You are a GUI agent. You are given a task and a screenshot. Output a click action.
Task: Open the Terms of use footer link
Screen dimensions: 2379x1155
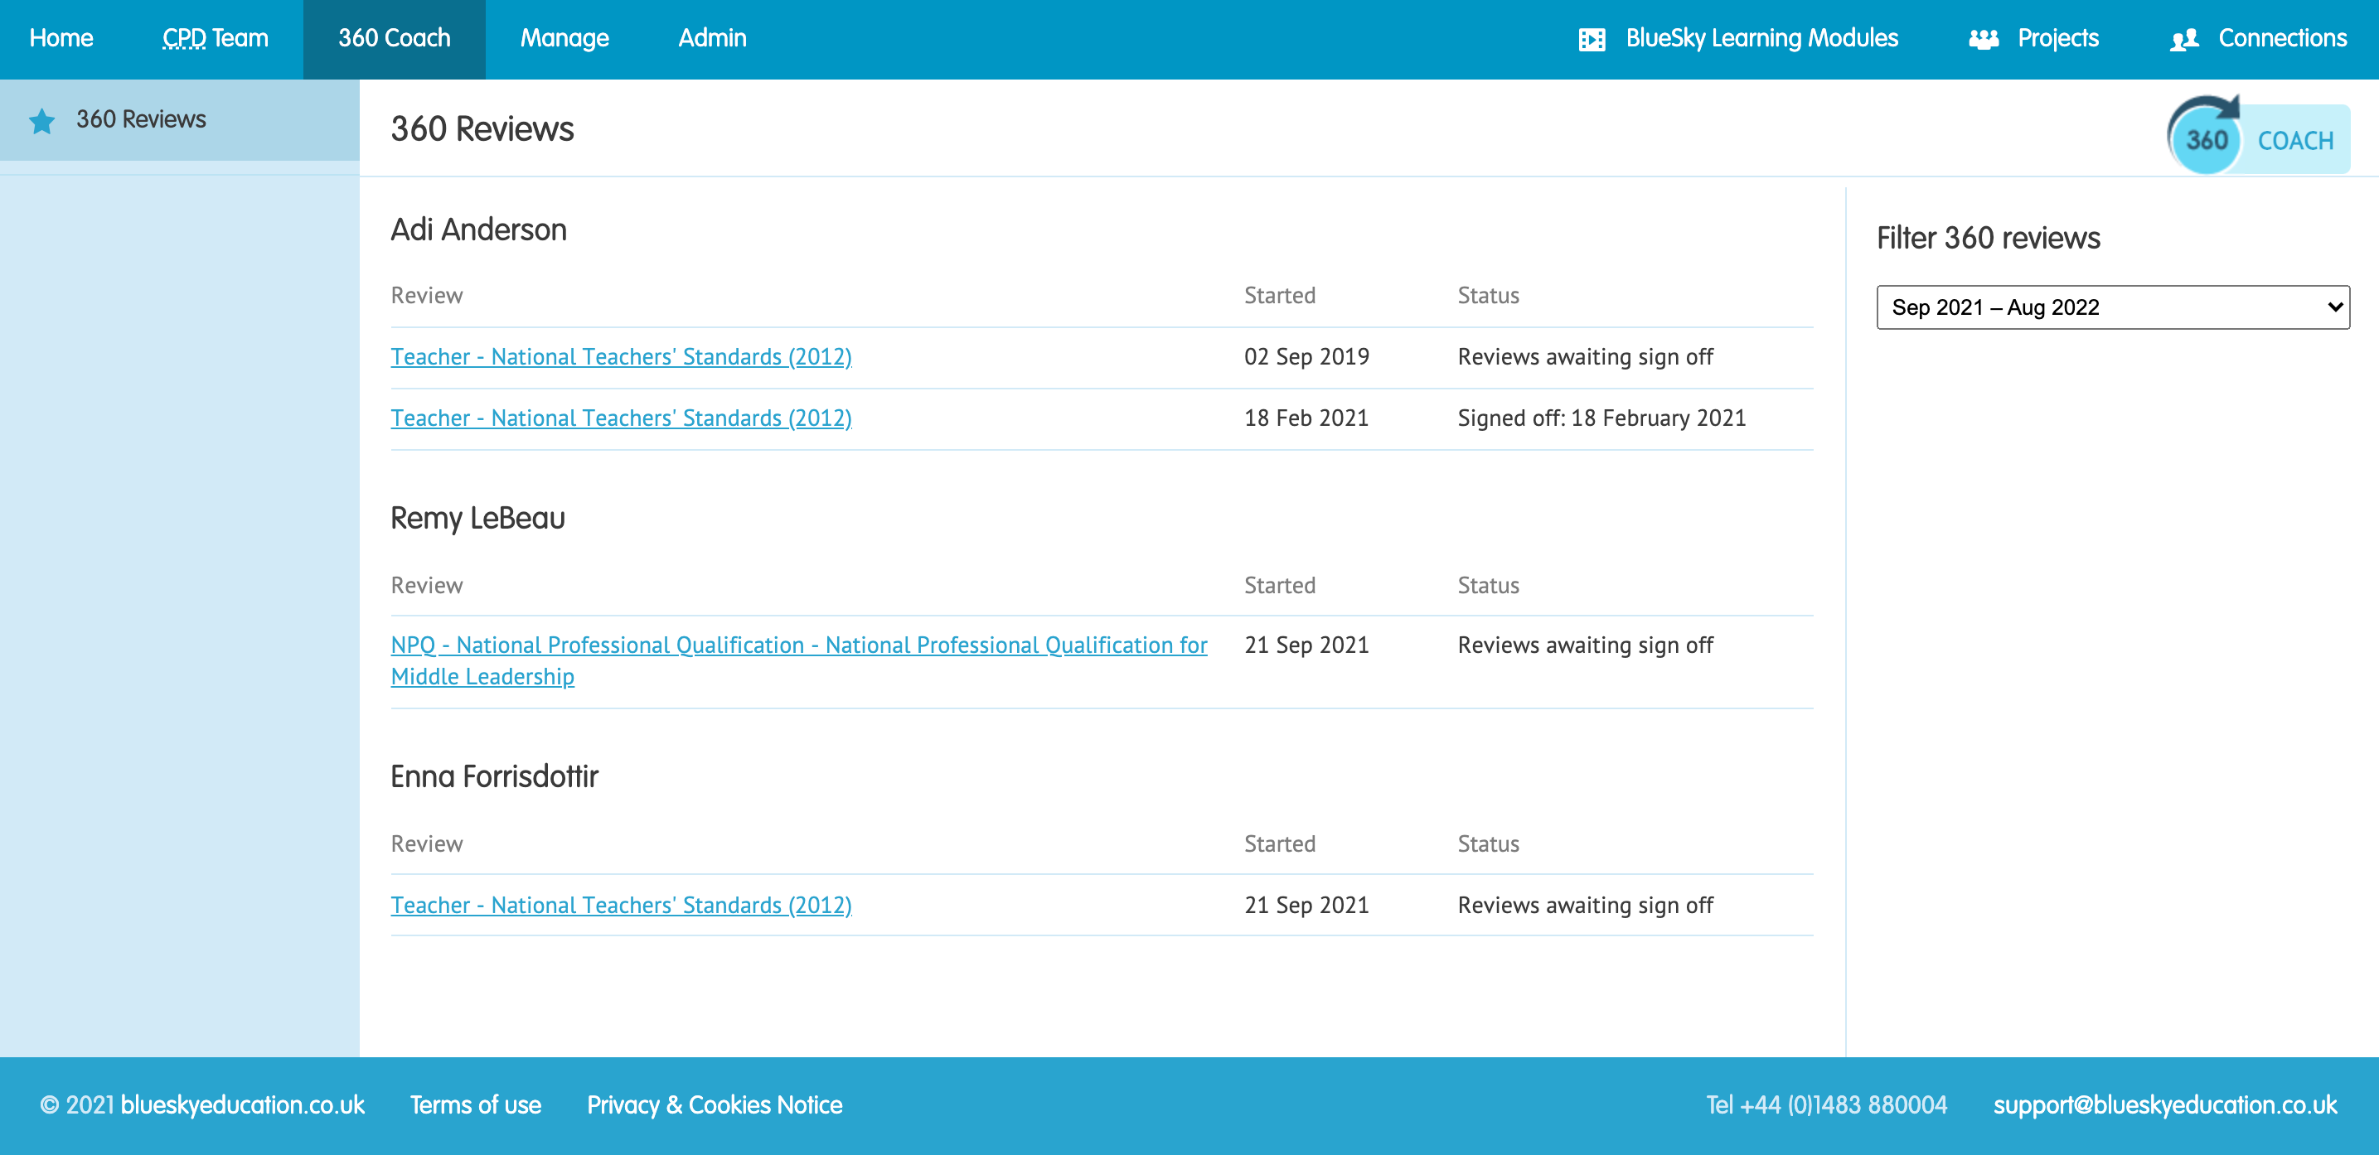tap(475, 1104)
